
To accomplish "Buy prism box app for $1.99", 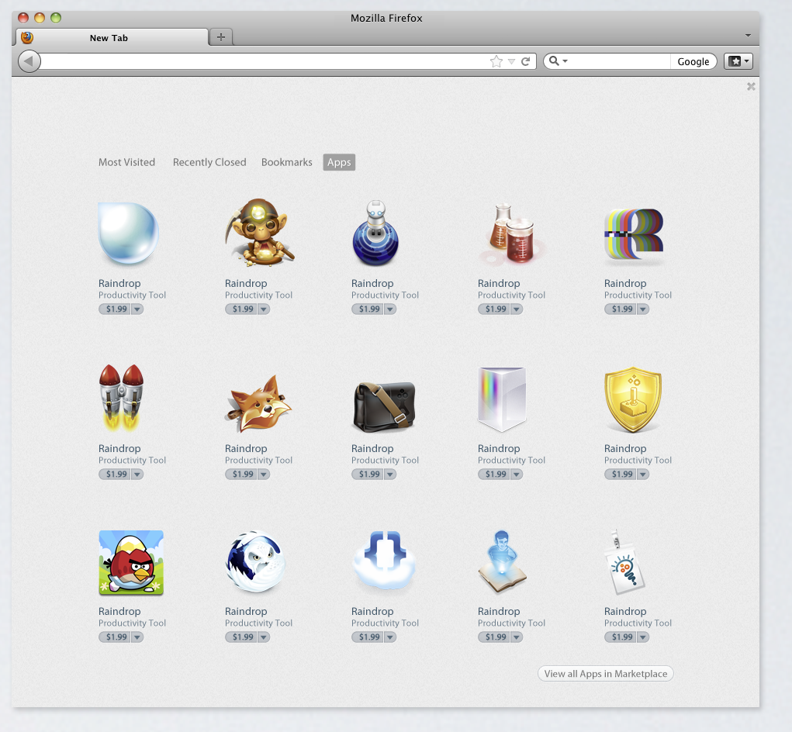I will 494,474.
